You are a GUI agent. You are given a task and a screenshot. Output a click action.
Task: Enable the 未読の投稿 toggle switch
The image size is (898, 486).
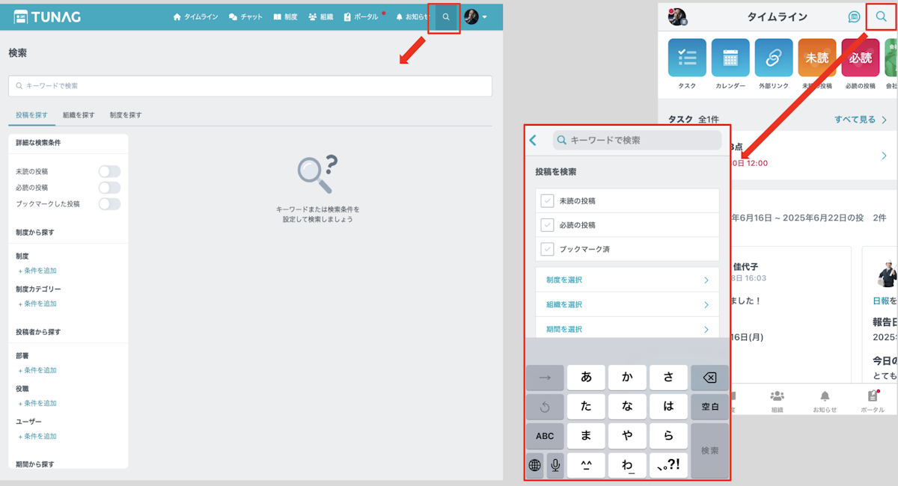109,172
